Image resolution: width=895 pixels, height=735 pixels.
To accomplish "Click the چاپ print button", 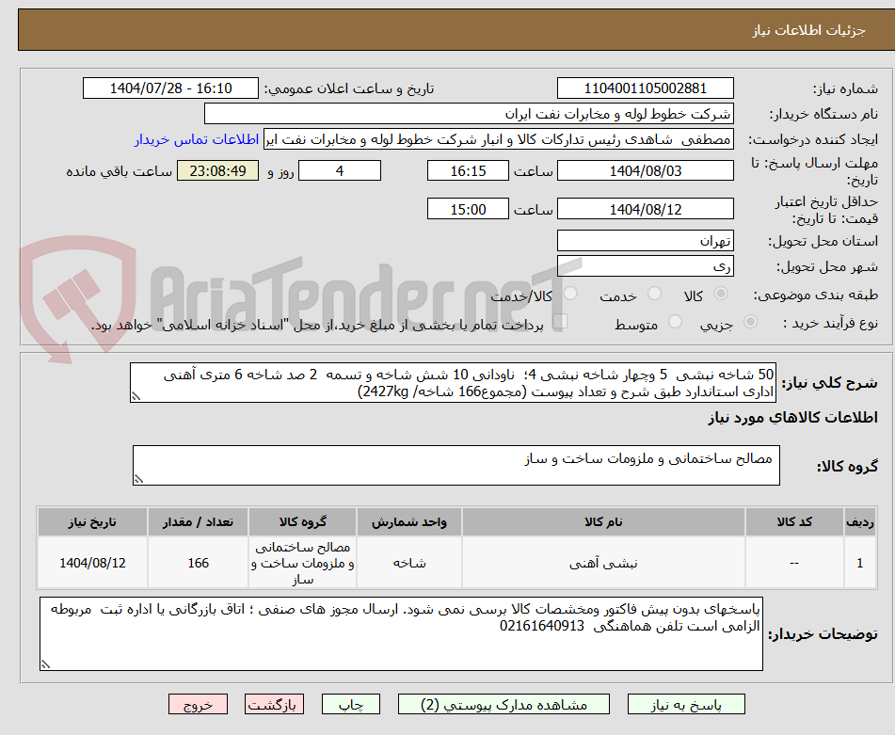I will click(x=350, y=704).
